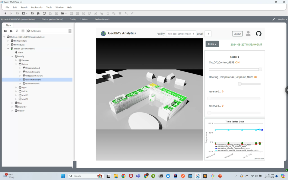Open the Edit menu
288x180 pixels.
tap(15, 7)
